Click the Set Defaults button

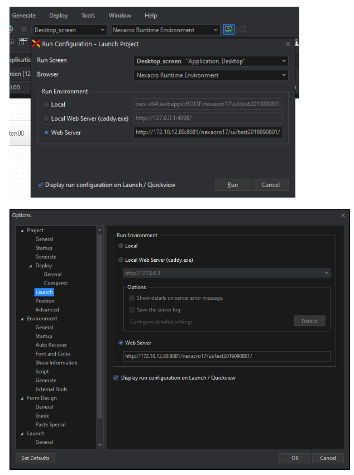point(35,458)
